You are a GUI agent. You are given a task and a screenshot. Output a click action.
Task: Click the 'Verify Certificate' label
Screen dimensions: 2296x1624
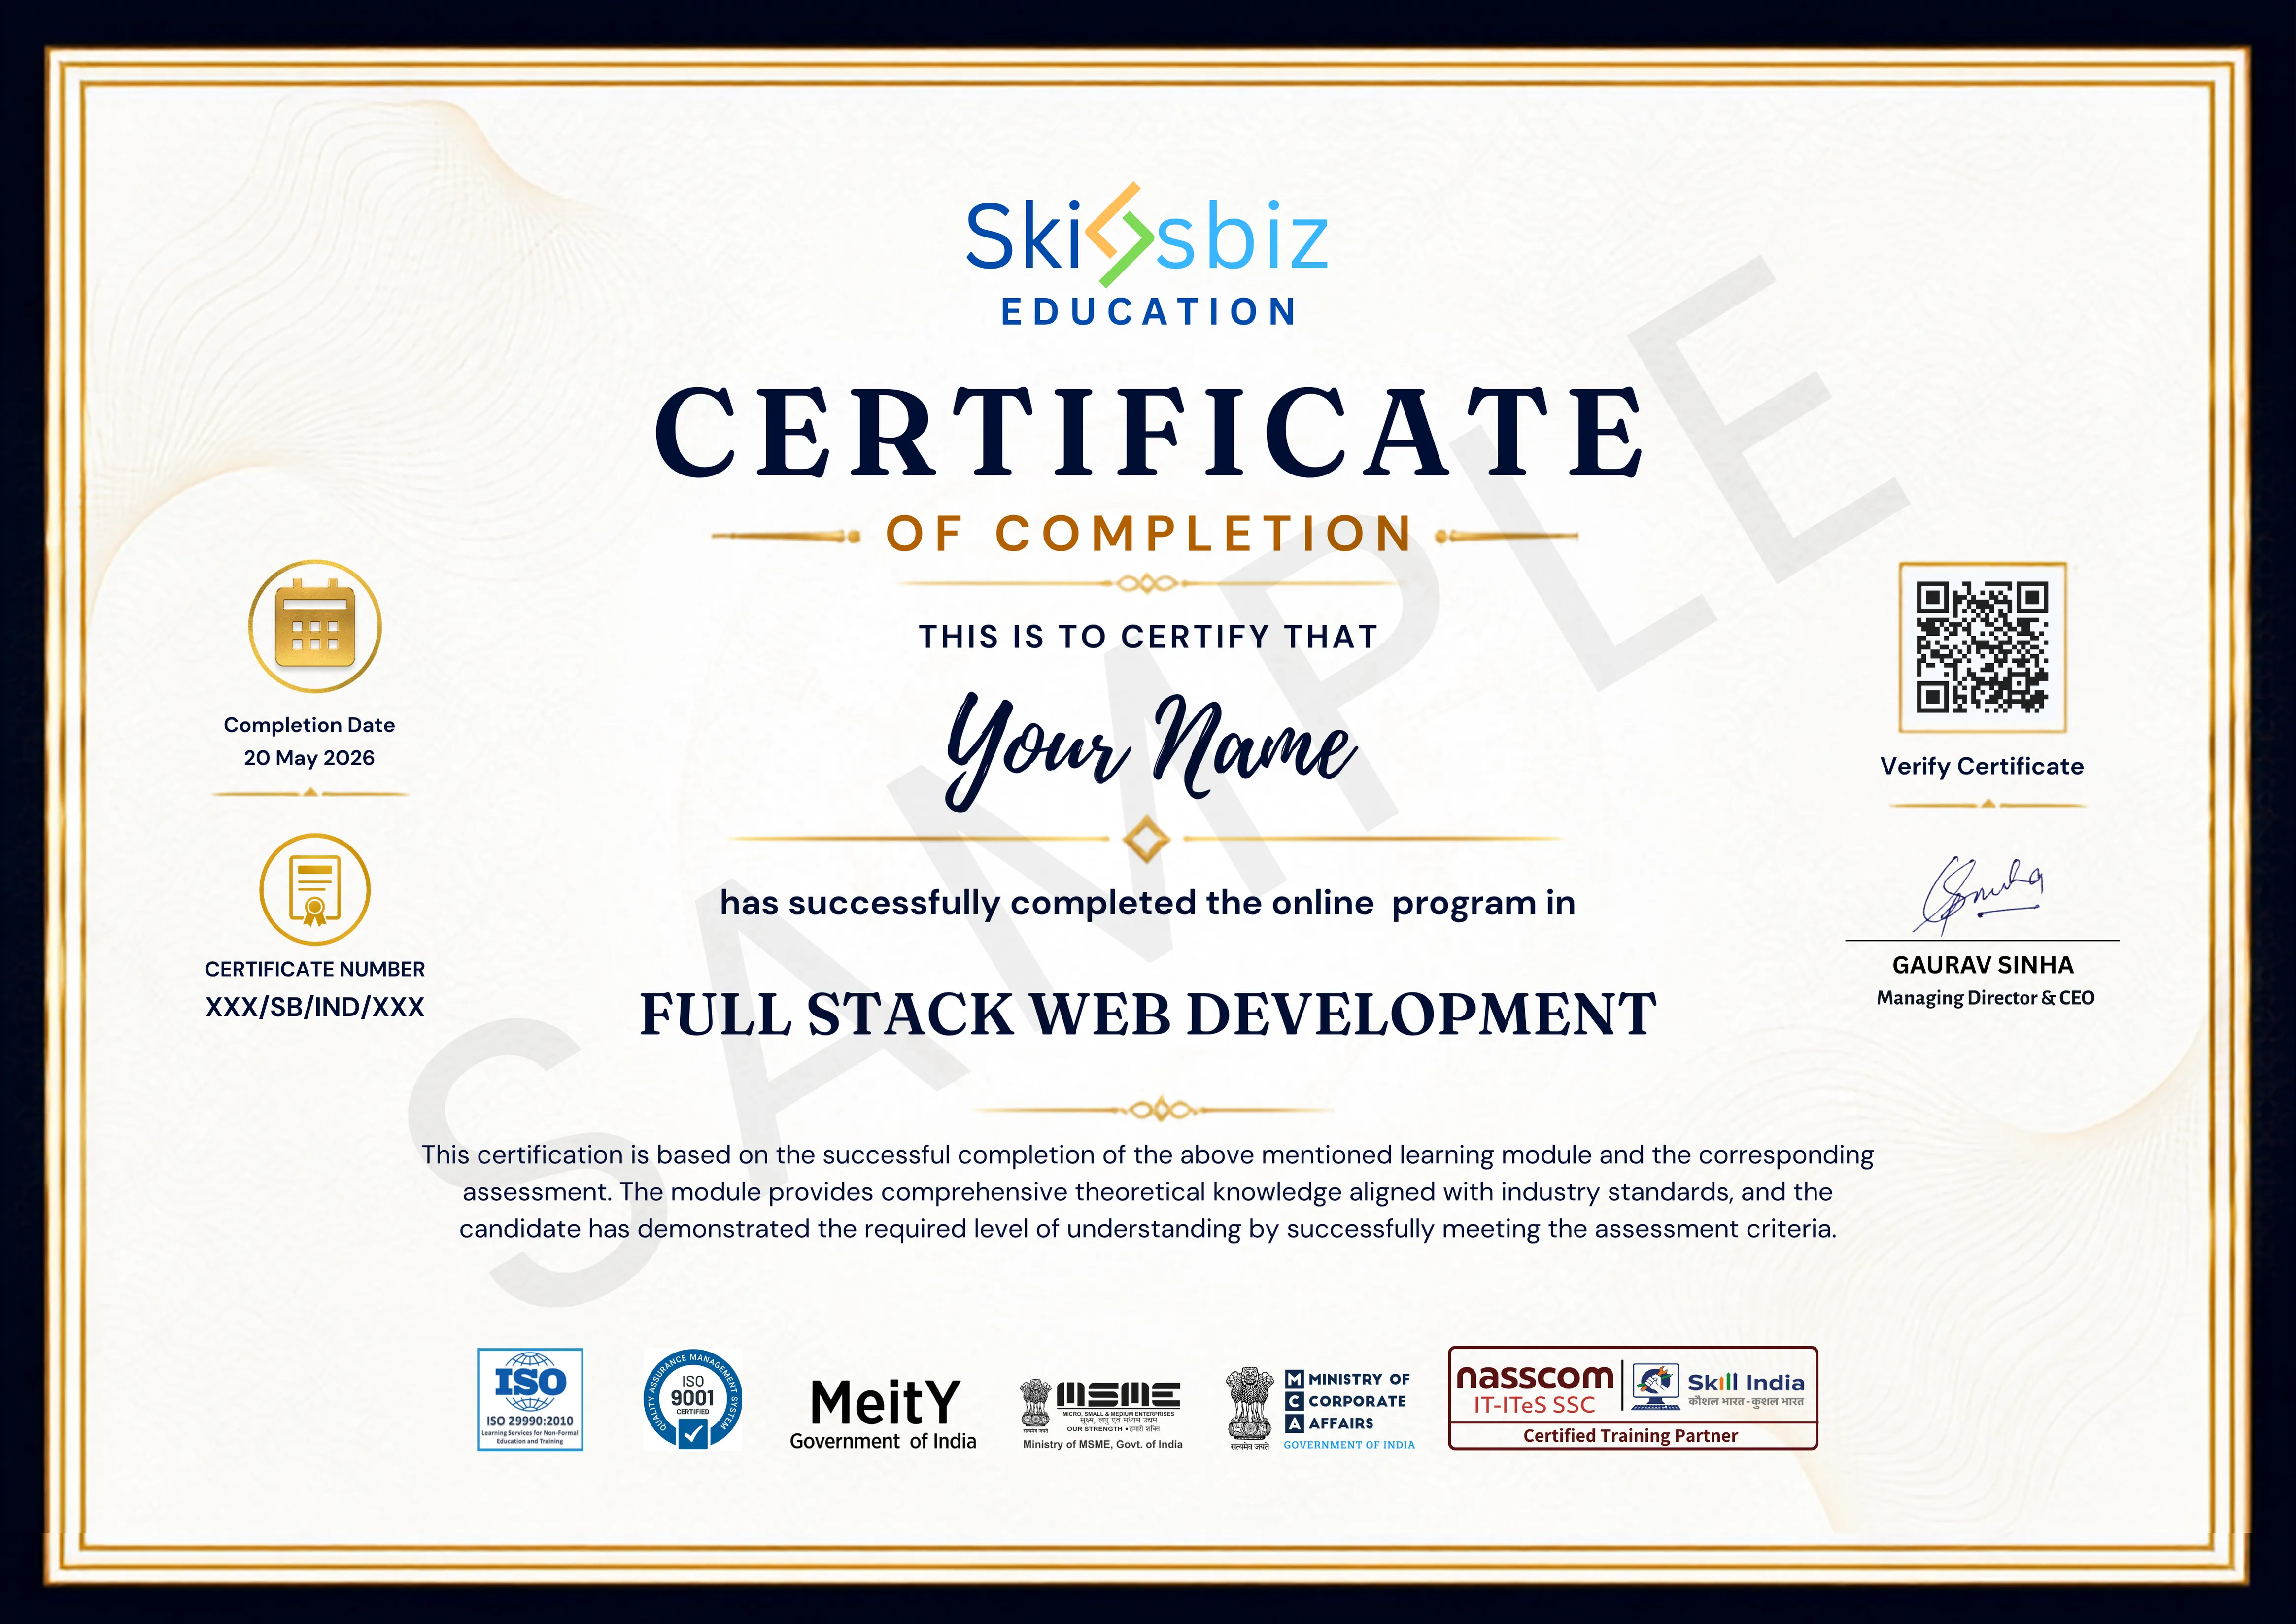pos(1982,766)
